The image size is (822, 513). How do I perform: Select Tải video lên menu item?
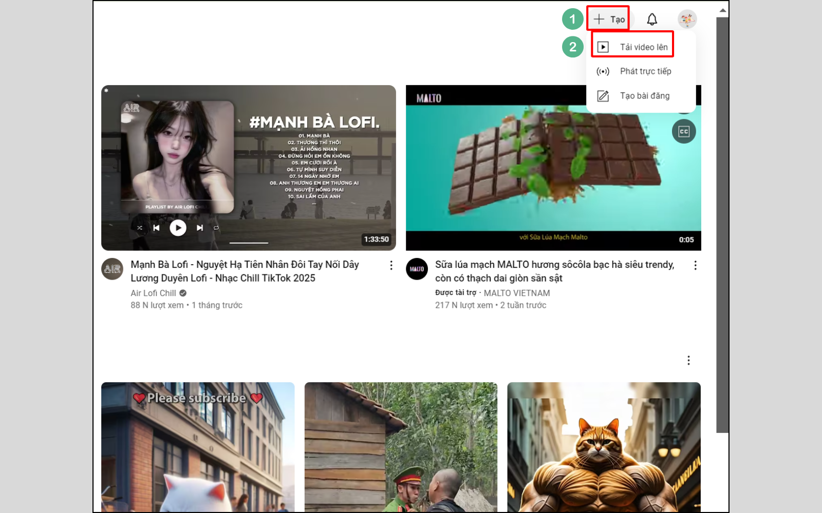(641, 47)
